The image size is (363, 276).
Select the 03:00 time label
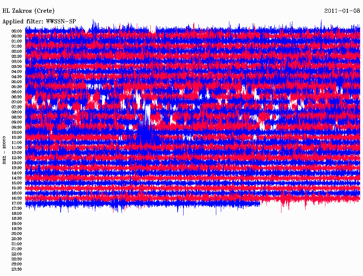(17, 62)
